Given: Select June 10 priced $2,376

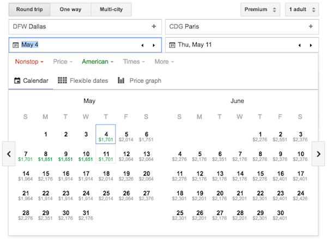Looking at the screenshot, I should tap(300, 156).
